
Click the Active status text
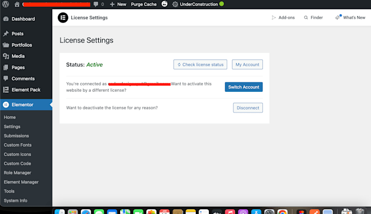(x=94, y=64)
